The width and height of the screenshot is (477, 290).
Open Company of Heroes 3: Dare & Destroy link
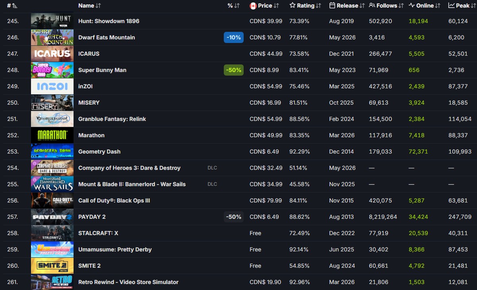tap(129, 168)
